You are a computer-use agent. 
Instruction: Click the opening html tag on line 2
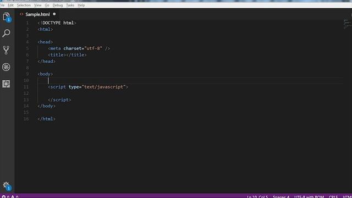(45, 29)
